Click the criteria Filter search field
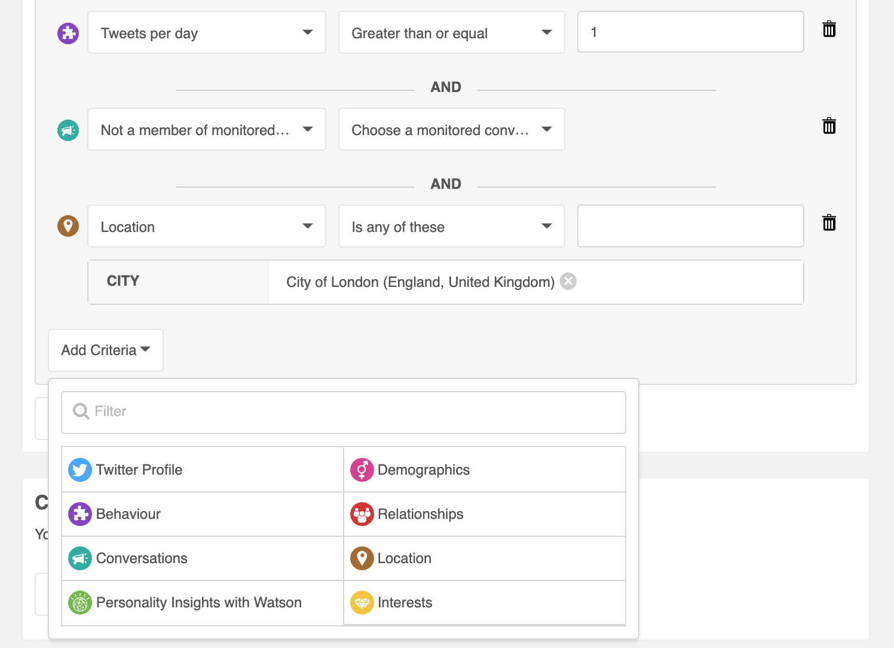Screen dimensions: 894x648 tap(344, 412)
